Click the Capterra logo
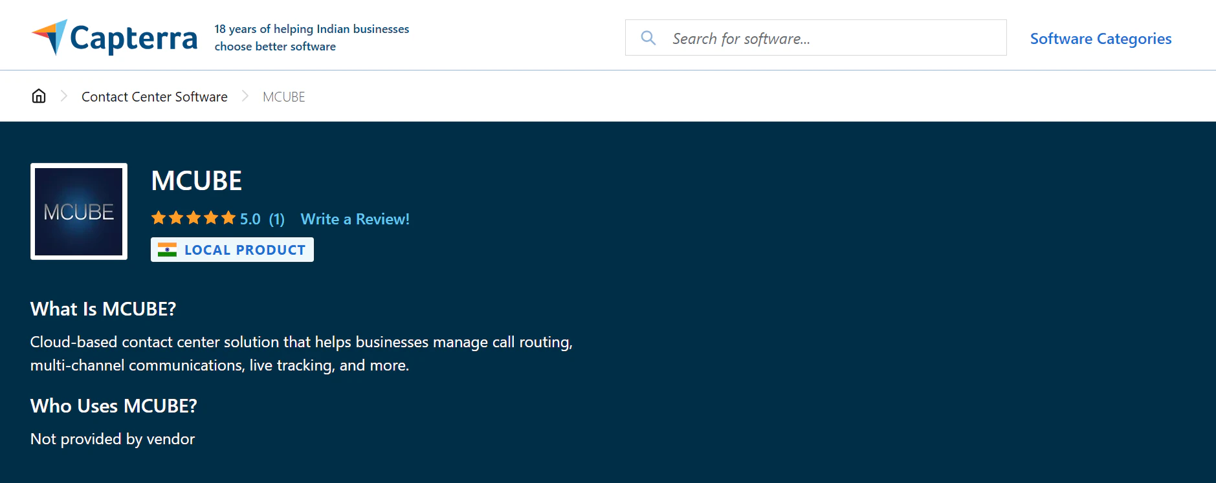The image size is (1216, 483). (x=115, y=38)
